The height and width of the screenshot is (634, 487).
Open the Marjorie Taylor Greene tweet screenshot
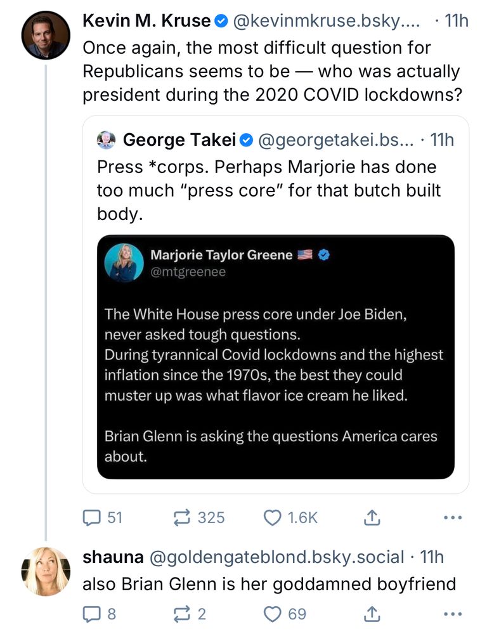(x=275, y=357)
